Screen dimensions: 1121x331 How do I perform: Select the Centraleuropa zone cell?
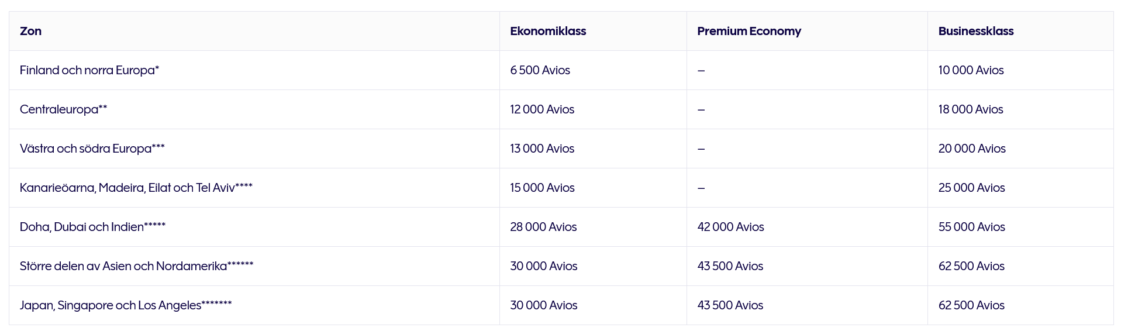63,109
